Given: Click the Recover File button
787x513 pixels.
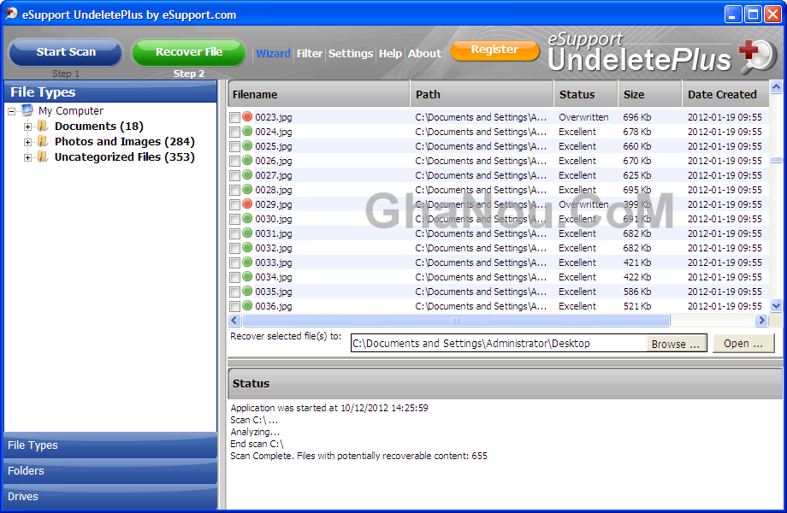Looking at the screenshot, I should [x=189, y=52].
